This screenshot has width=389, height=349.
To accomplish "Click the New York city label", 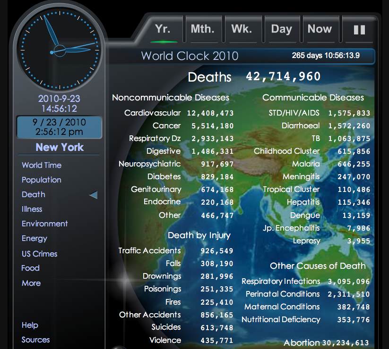I will (x=60, y=147).
